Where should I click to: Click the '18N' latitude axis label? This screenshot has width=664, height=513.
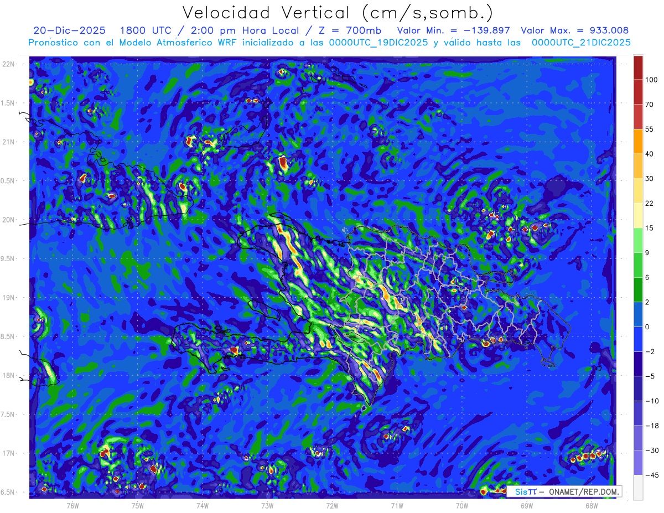(9, 375)
